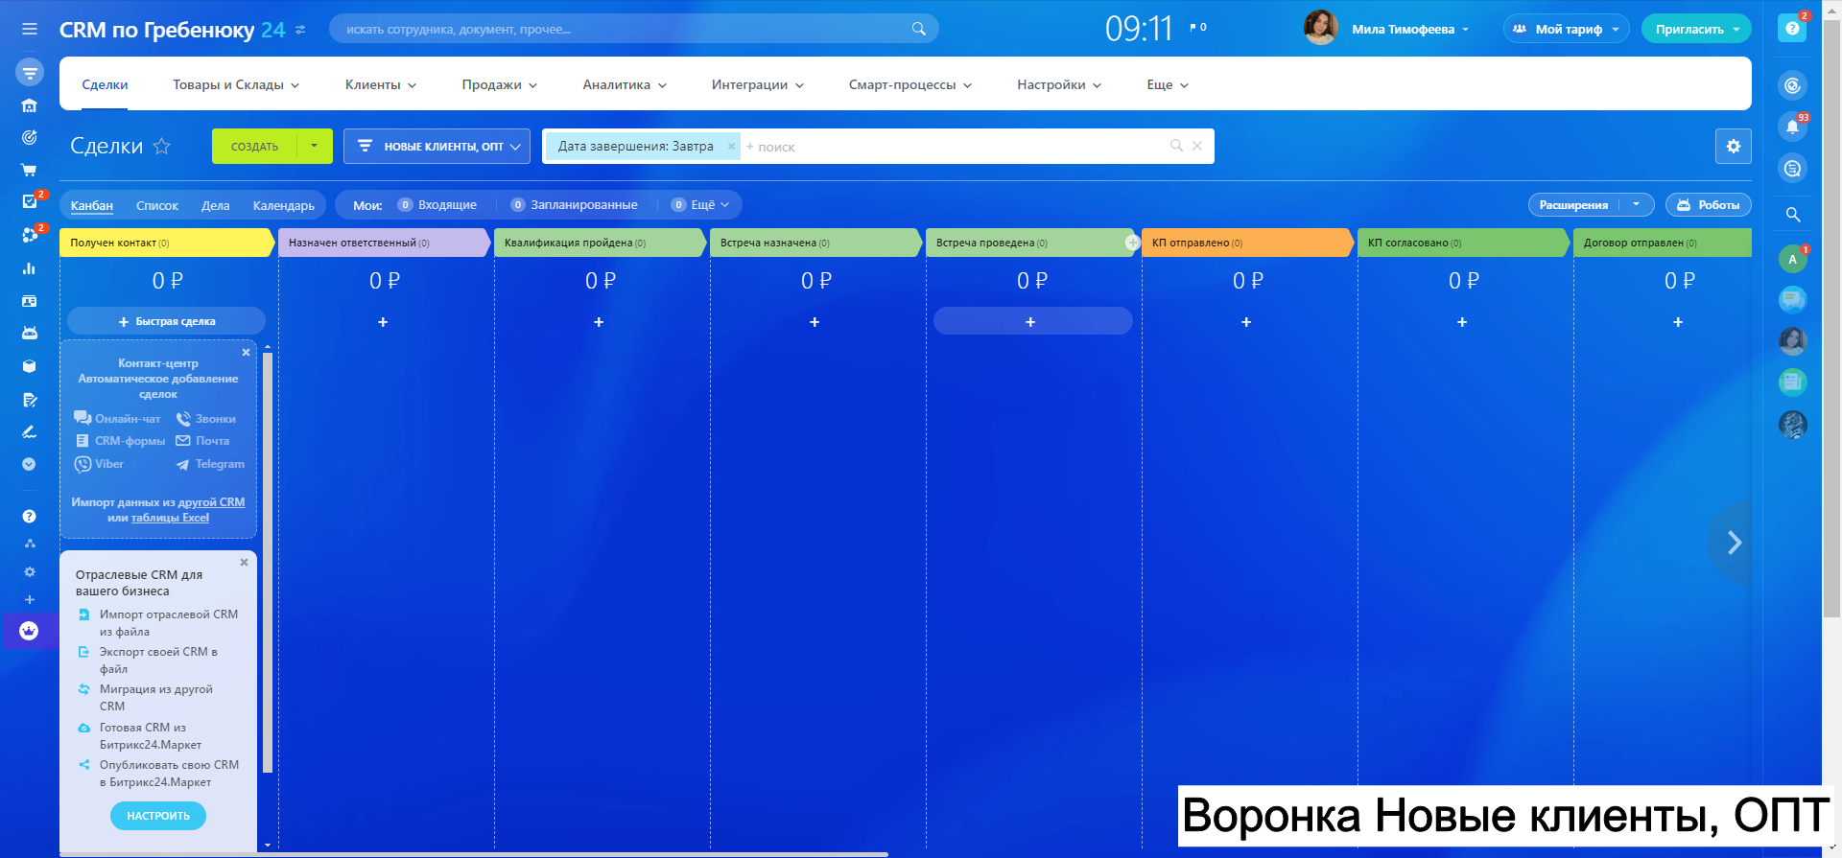The height and width of the screenshot is (858, 1842).
Task: Add stage after Встреча проведена with plus icon
Action: pos(1132,243)
